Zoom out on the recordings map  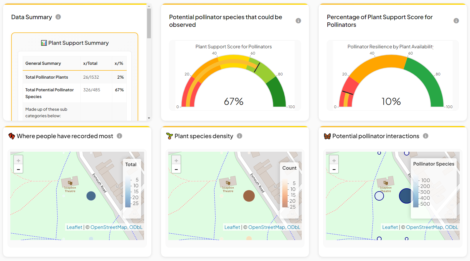tap(18, 169)
